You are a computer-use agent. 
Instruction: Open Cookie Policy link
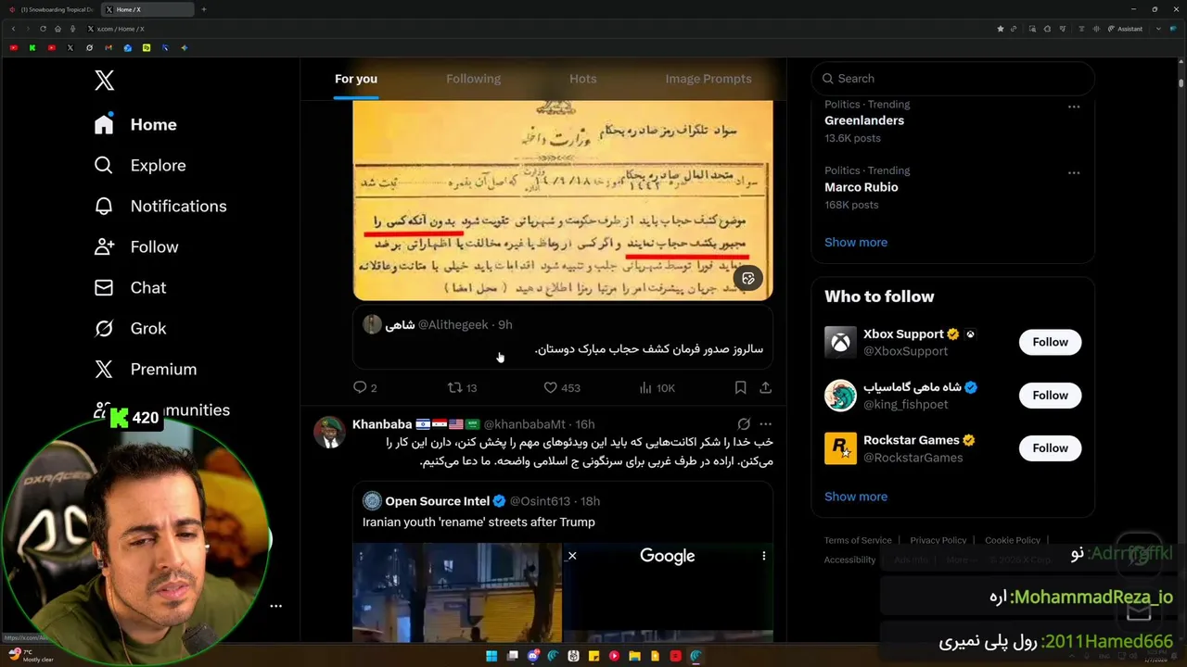tap(1013, 540)
